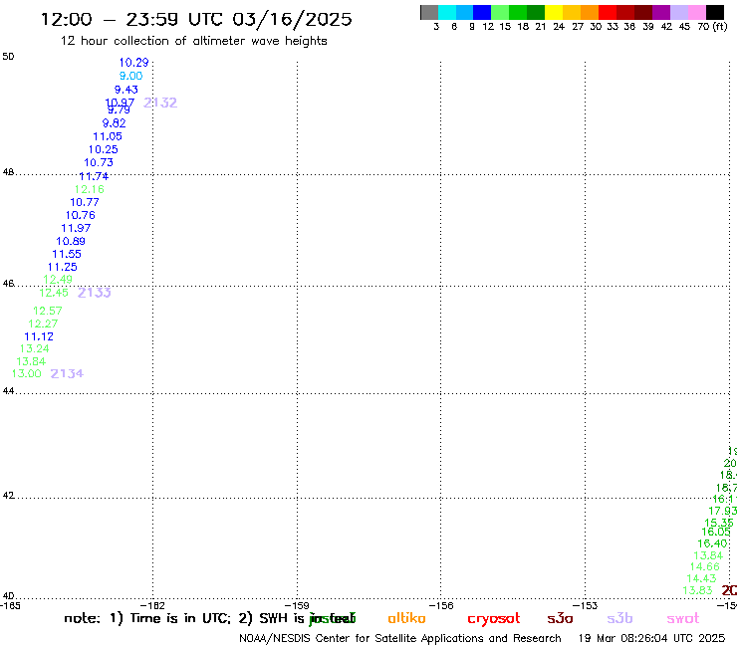
Task: Click the green value 12.45
Action: pos(54,293)
